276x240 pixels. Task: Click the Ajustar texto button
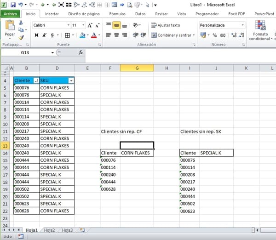[x=166, y=25]
